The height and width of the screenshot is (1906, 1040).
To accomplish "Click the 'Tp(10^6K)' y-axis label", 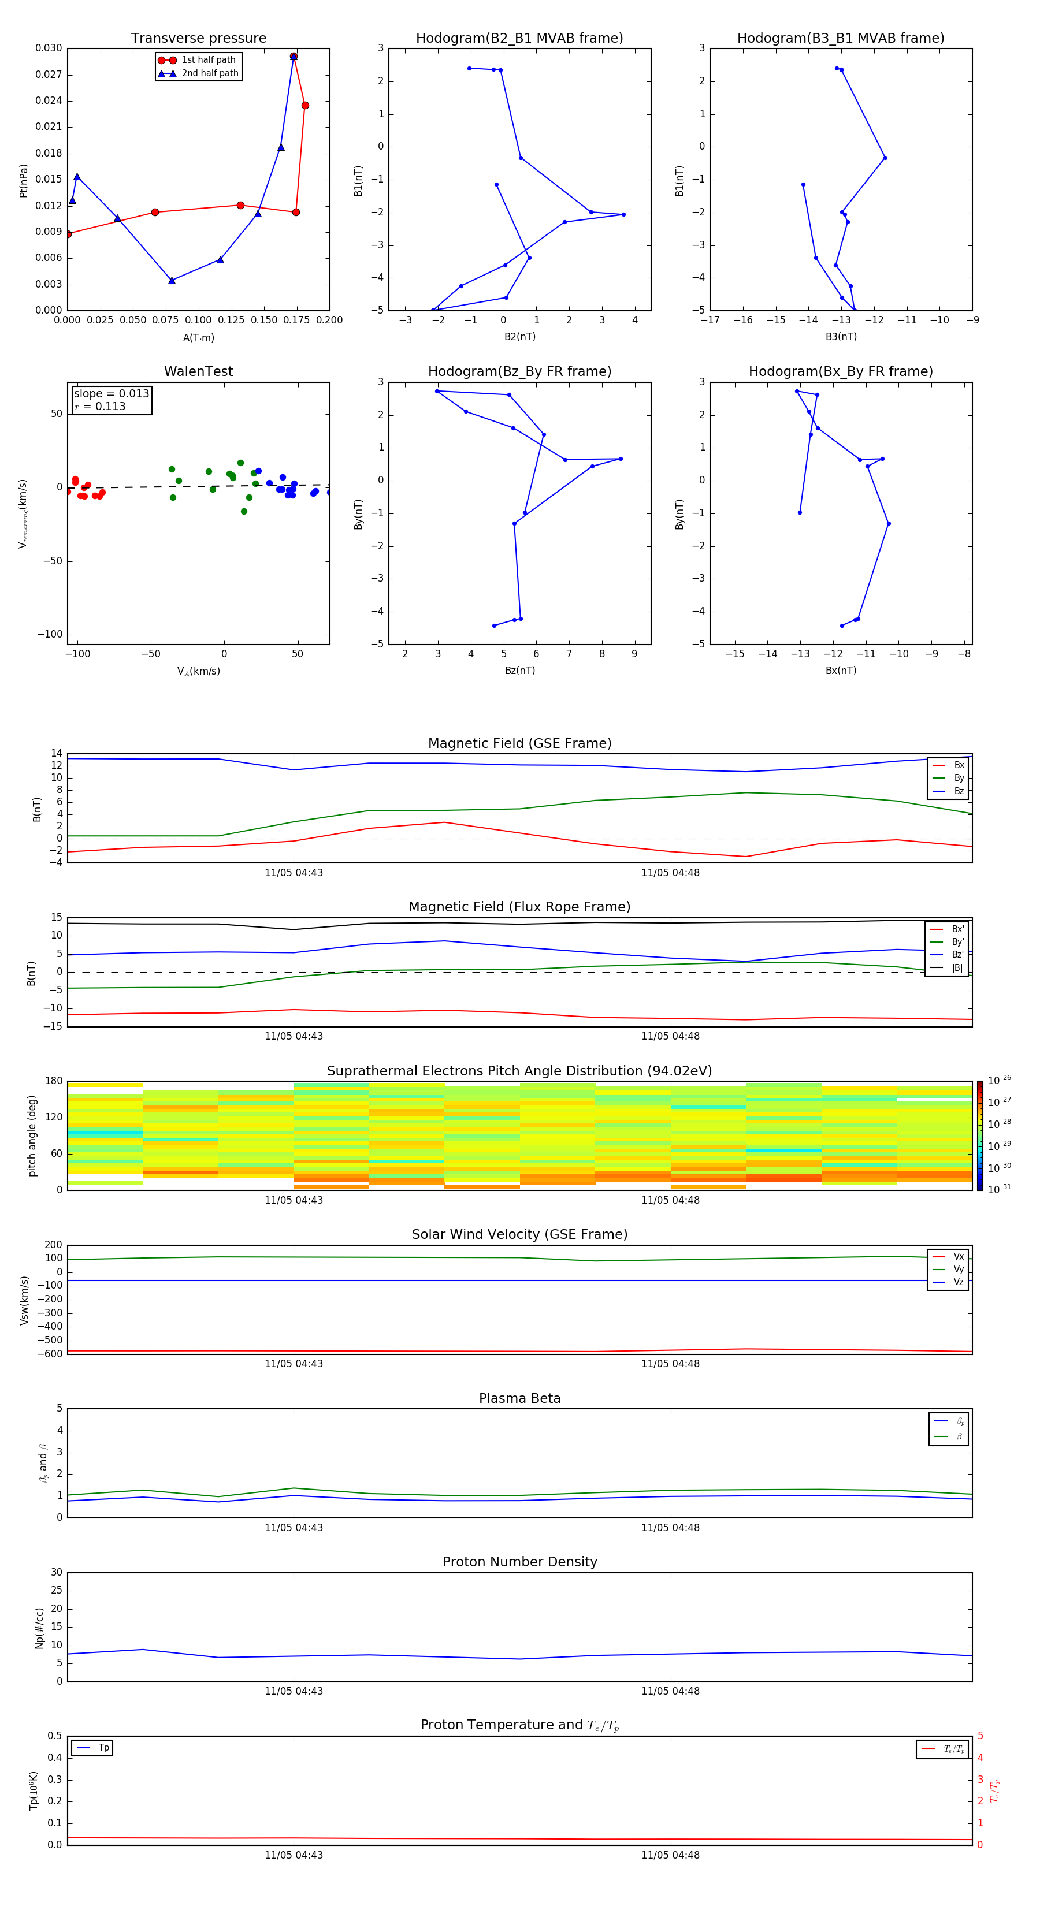I will (x=34, y=1790).
